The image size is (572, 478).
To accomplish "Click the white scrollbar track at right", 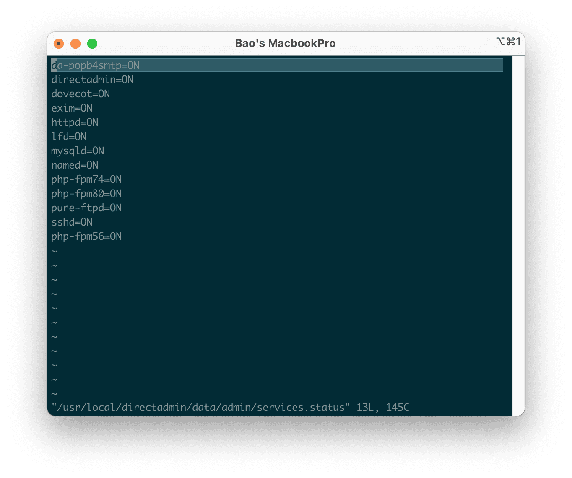I will 518,235.
